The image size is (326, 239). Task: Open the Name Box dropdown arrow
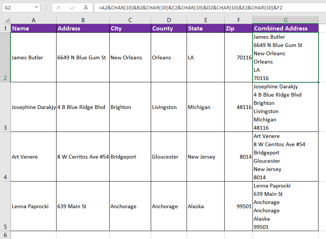[36, 8]
